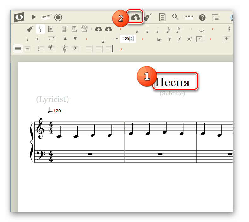Move the note up with the up triangle

[x=65, y=39]
